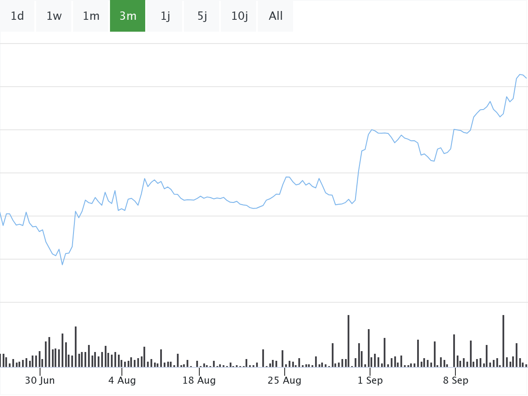
Task: Select the 1w time range
Action: (54, 16)
